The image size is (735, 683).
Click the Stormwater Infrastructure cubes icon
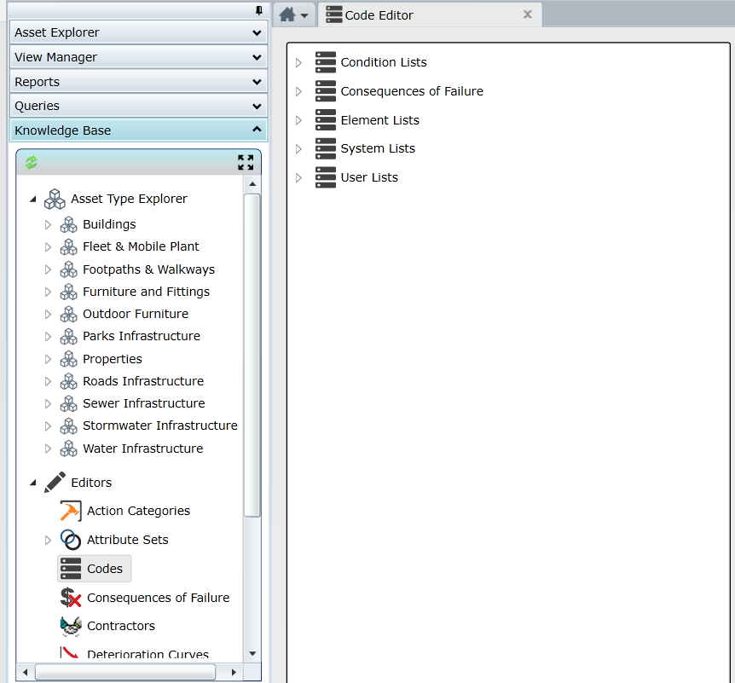[x=68, y=426]
